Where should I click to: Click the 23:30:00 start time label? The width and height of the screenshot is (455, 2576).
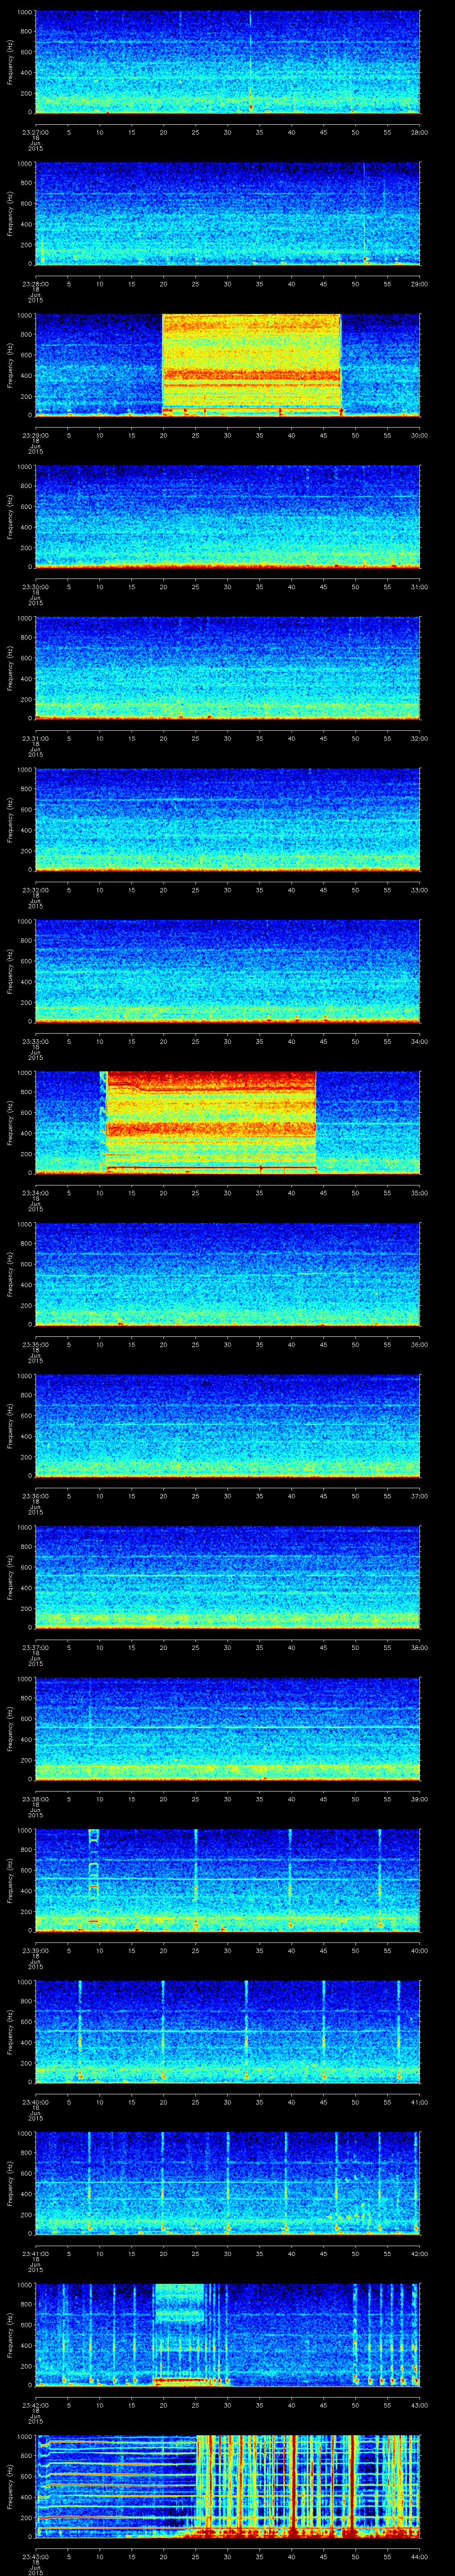(35, 587)
